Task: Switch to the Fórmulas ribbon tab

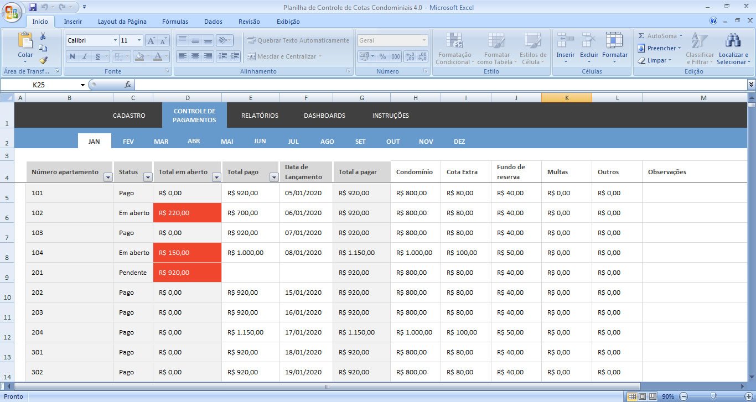Action: 175,22
